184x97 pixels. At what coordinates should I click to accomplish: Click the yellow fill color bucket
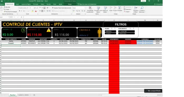(33, 11)
